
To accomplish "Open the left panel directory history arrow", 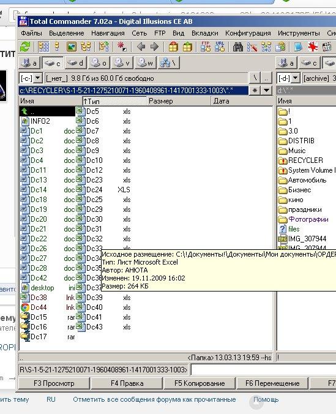I will [267, 90].
